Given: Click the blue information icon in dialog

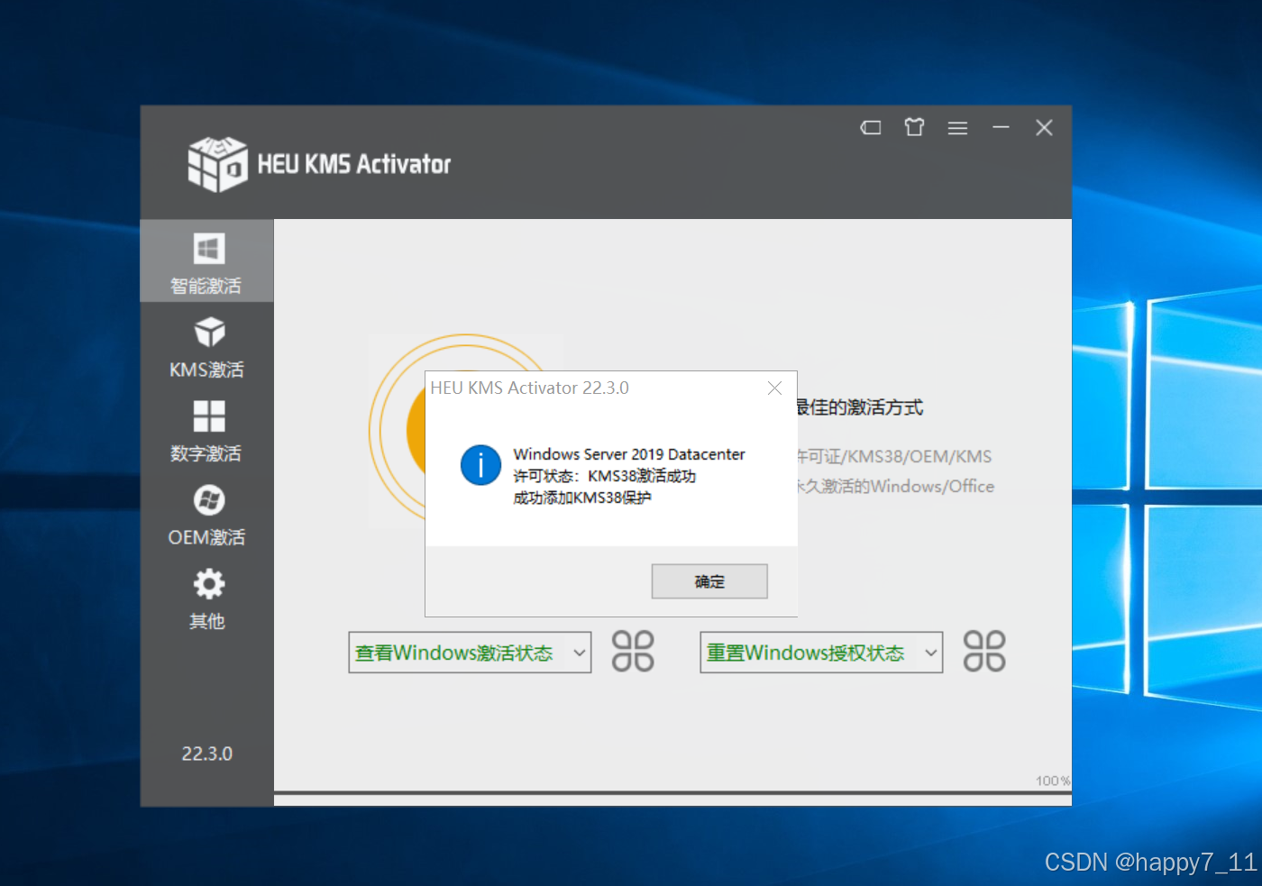Looking at the screenshot, I should tap(480, 465).
